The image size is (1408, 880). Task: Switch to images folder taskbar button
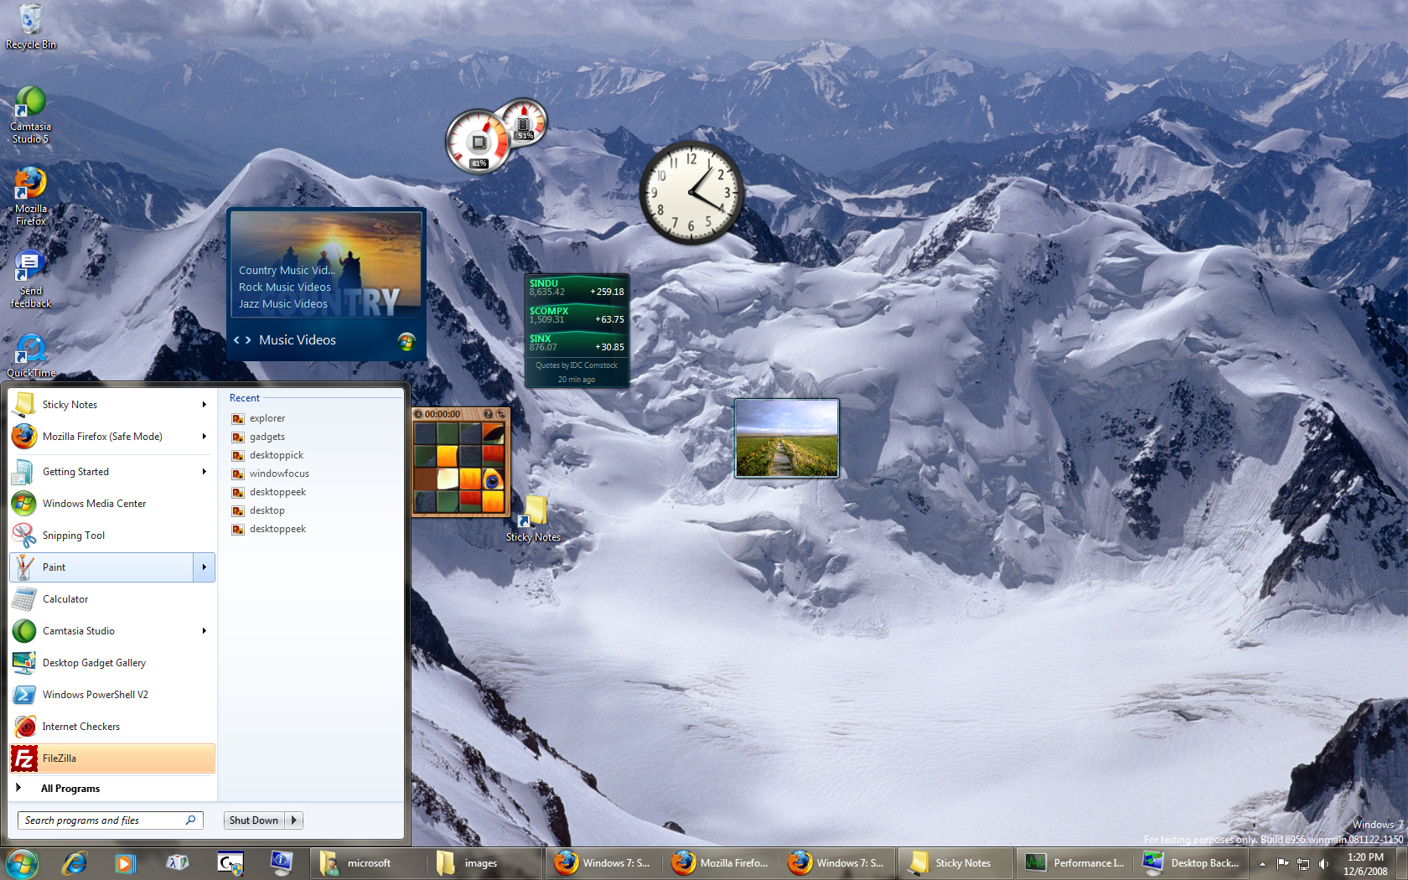click(x=484, y=863)
